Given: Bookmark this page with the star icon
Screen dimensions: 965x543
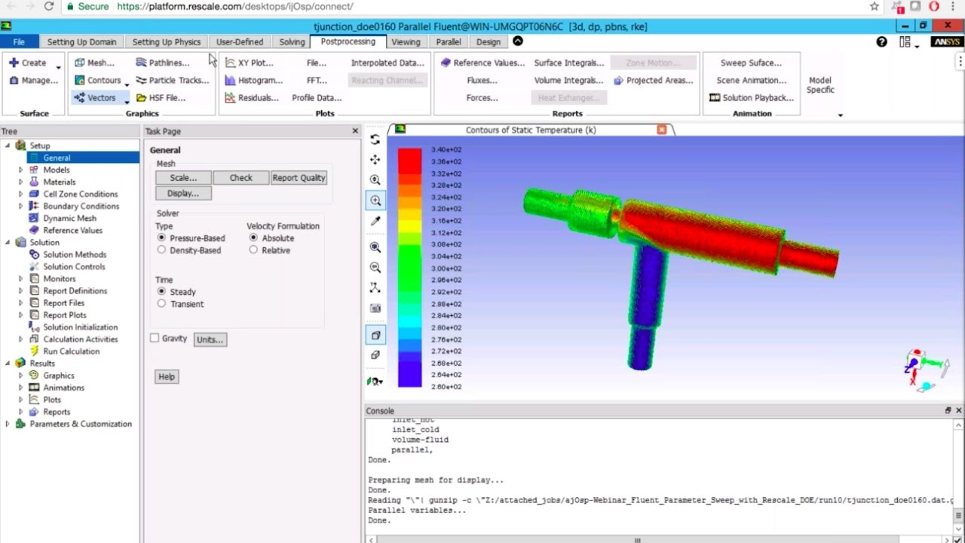Looking at the screenshot, I should pyautogui.click(x=875, y=6).
